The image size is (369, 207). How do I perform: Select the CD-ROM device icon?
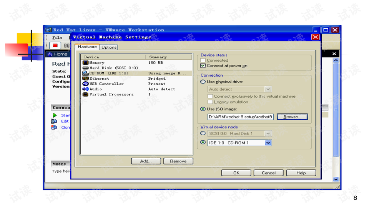[85, 73]
